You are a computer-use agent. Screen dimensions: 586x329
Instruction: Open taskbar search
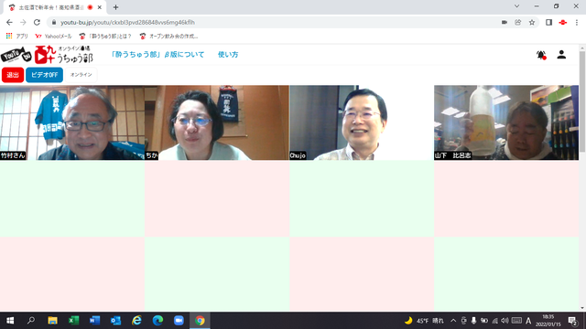(31, 321)
